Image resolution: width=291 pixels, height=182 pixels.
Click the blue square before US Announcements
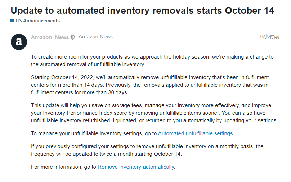[12, 21]
